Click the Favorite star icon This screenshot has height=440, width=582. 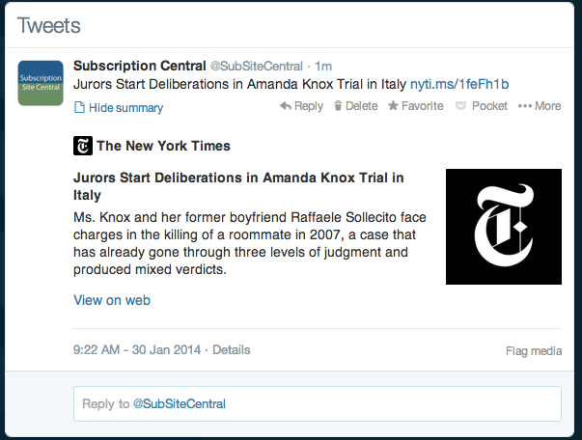tap(393, 106)
